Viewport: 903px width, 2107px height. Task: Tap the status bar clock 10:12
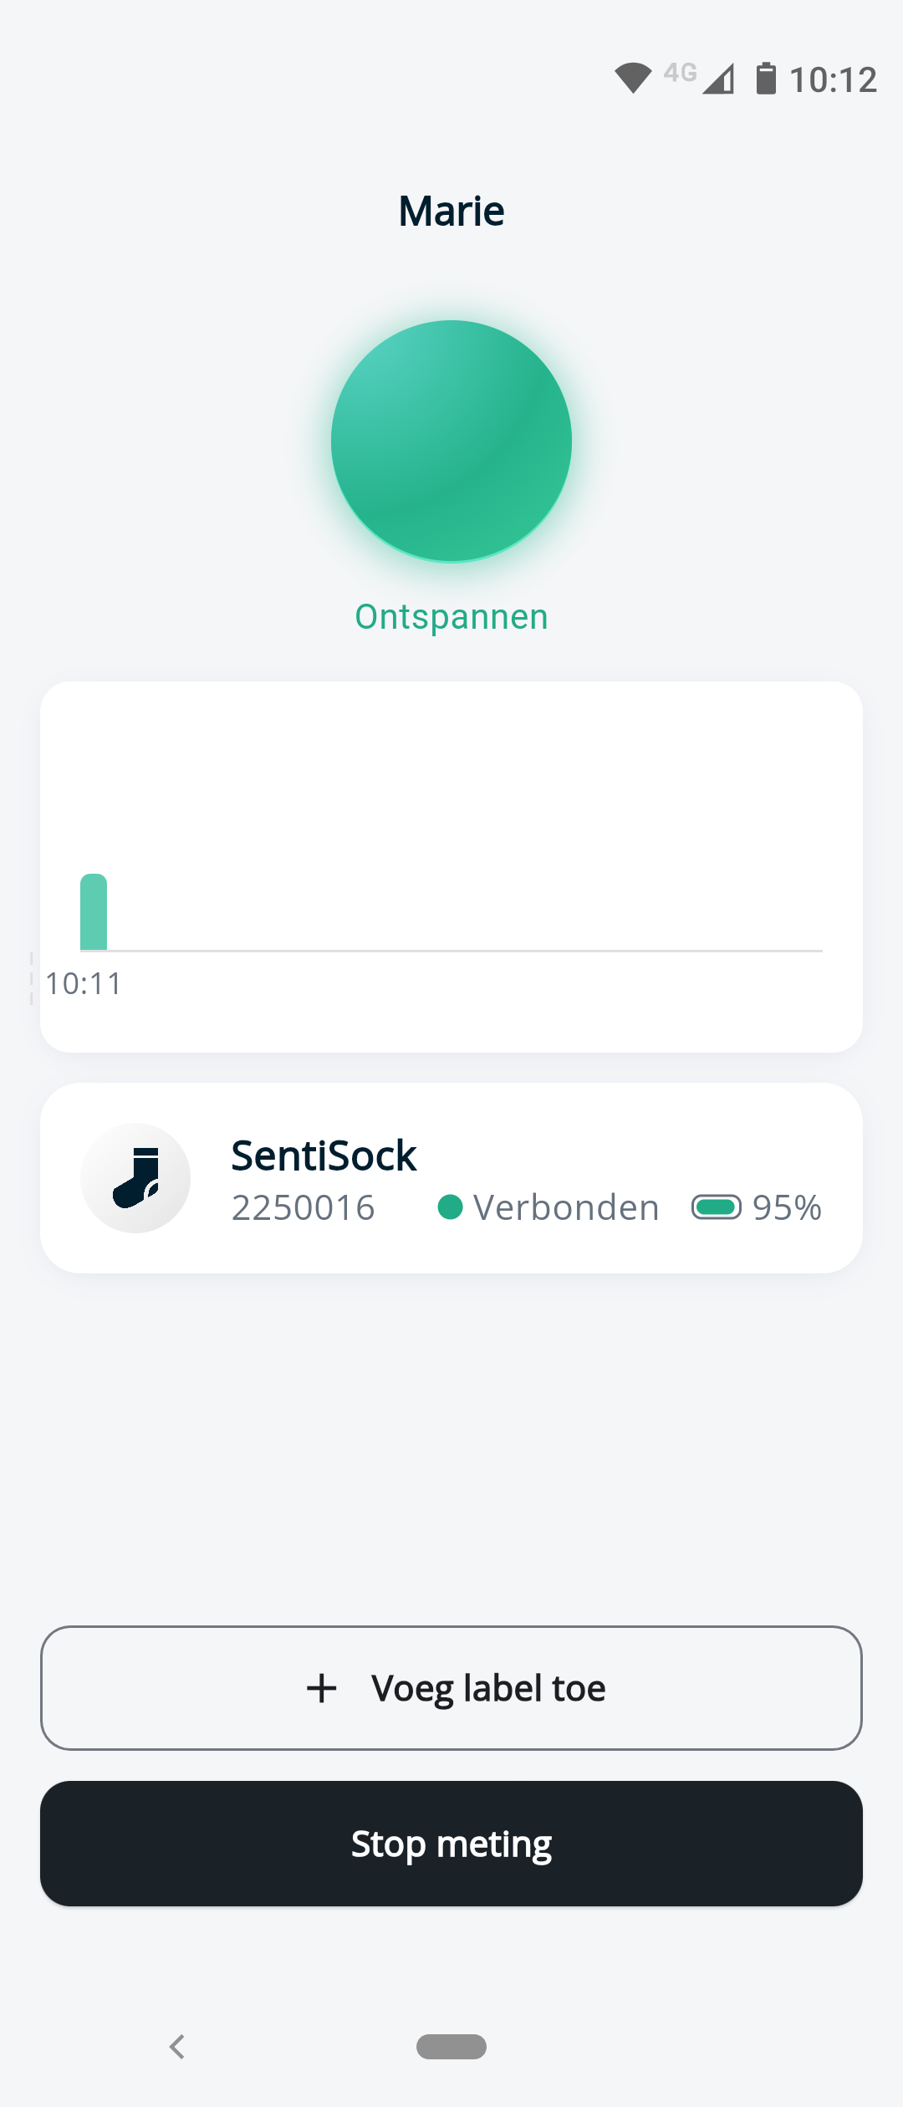[833, 80]
